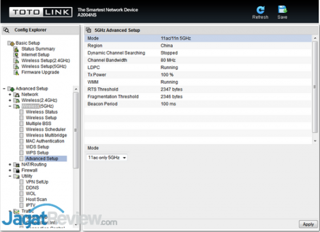Screen dimensions: 320x232
Task: Collapse the Advanced Setup tree node
Action: tap(4, 88)
